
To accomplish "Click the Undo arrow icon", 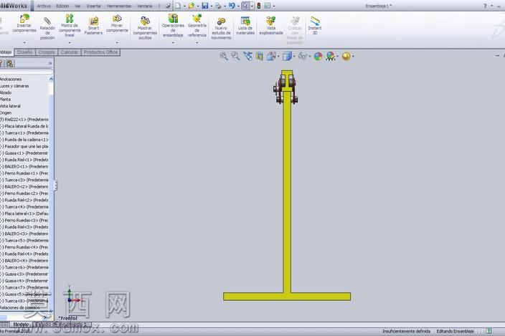I will pos(232,6).
